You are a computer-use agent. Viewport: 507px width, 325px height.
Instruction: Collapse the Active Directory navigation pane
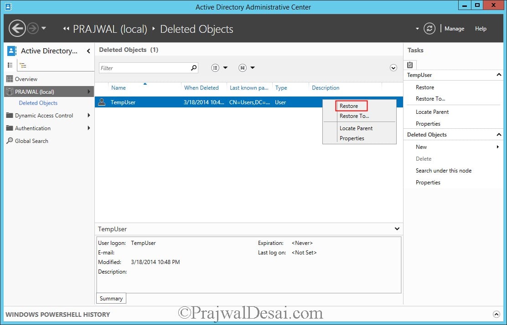pos(88,51)
